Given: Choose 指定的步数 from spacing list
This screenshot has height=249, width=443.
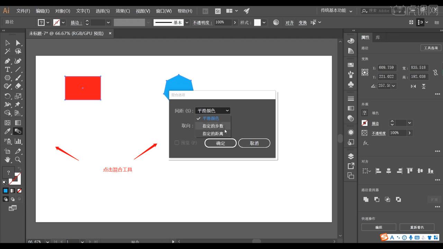Looking at the screenshot, I should tap(213, 126).
